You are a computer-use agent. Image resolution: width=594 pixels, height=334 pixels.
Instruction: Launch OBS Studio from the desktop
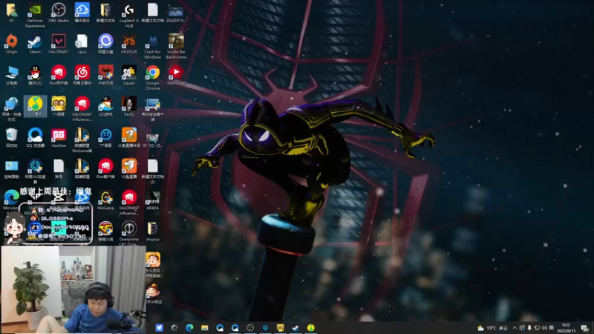point(59,13)
